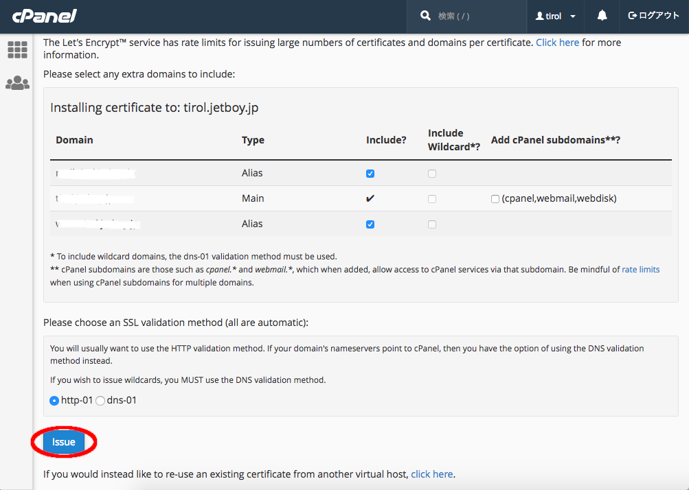The height and width of the screenshot is (490, 689).
Task: Click the notifications bell icon
Action: 602,16
